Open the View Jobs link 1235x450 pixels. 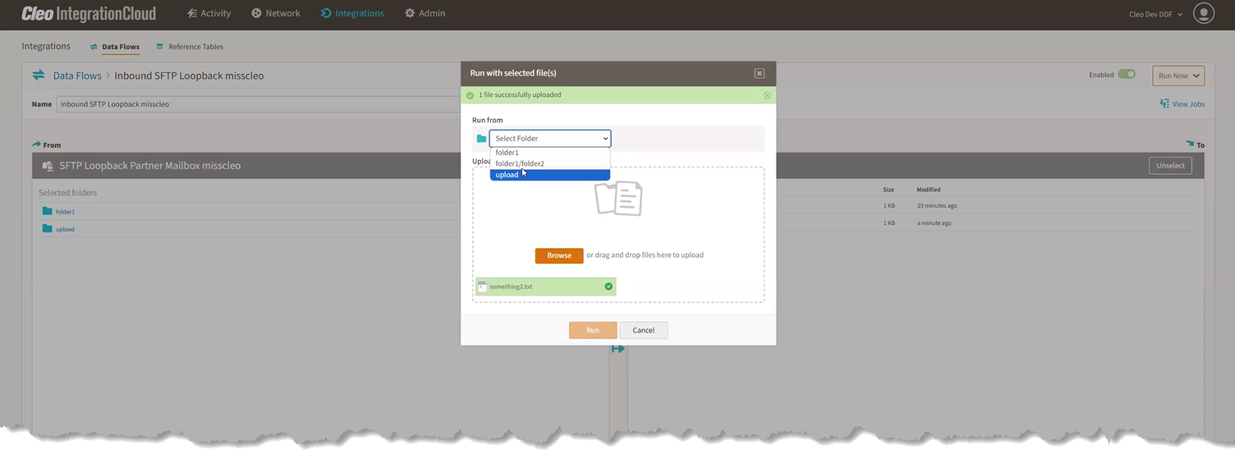[x=1182, y=104]
